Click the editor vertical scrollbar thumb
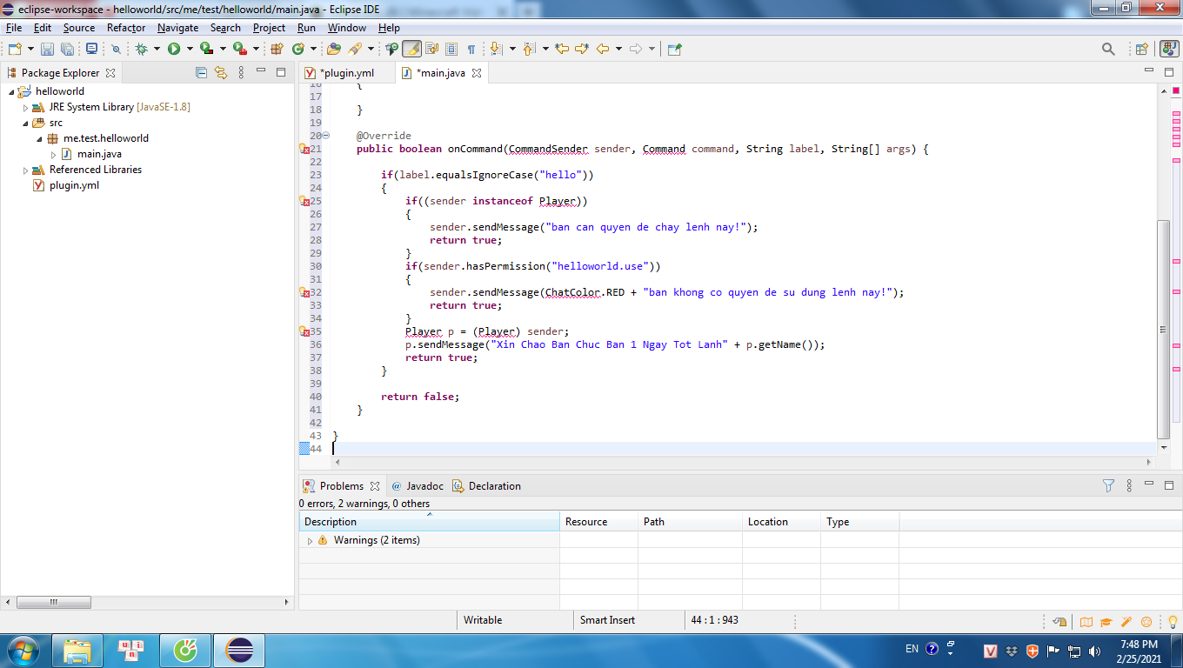1183x668 pixels. click(1164, 328)
